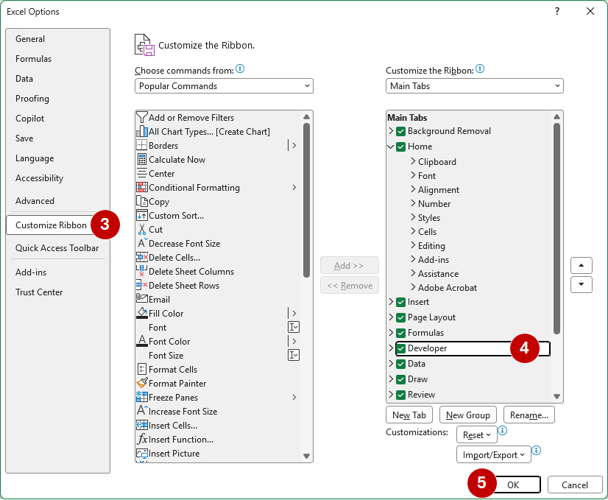Click the Copy command icon
This screenshot has height=500, width=608.
click(x=142, y=201)
